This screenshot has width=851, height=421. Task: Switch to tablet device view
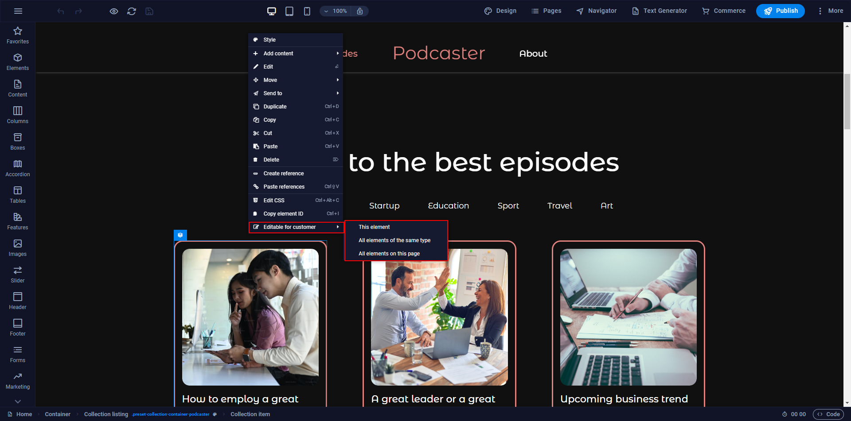(x=289, y=11)
